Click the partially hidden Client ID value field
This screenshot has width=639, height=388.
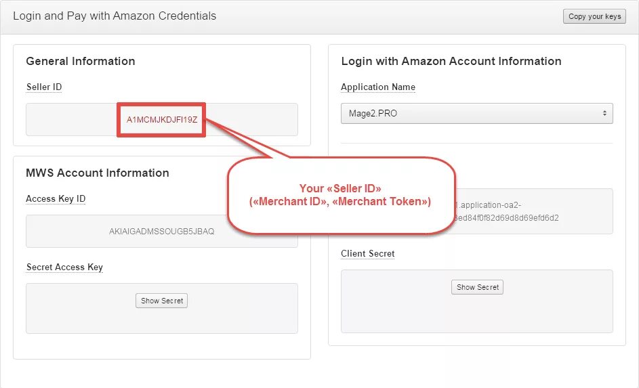click(x=535, y=211)
